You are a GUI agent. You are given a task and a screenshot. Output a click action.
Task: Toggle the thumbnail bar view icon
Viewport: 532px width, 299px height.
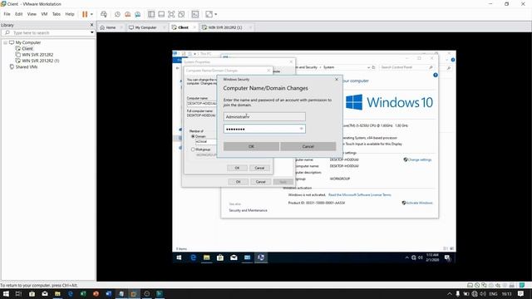point(161,14)
